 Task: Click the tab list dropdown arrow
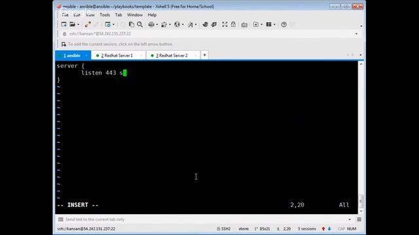coord(361,55)
